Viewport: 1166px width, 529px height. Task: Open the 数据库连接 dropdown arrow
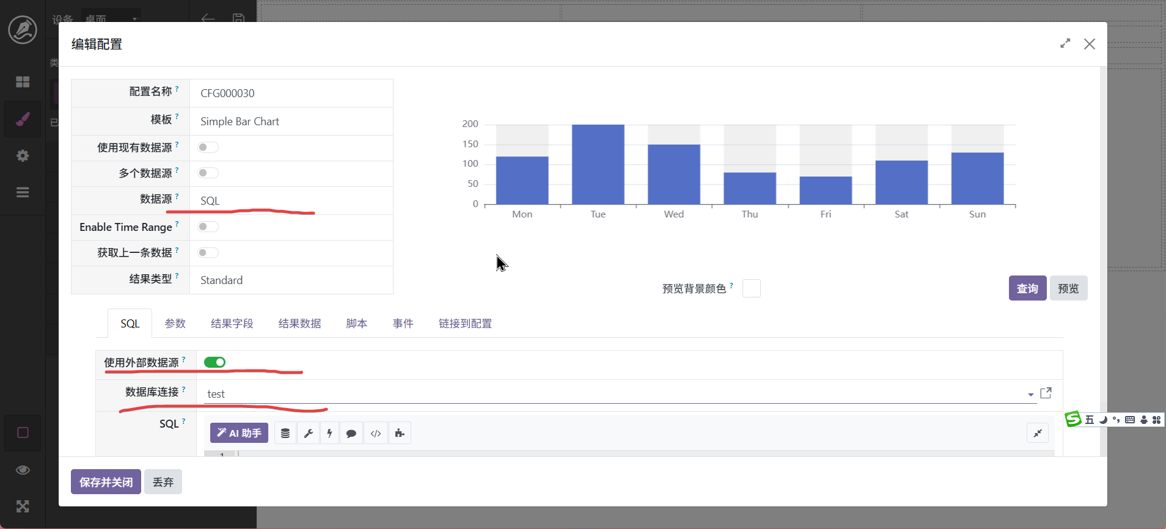(1030, 395)
